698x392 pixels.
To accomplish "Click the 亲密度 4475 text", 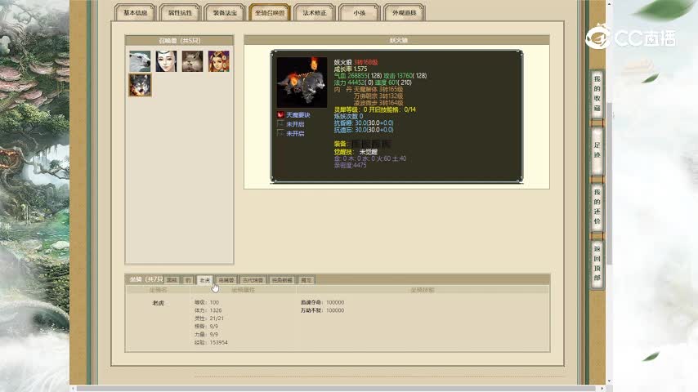I will [351, 165].
